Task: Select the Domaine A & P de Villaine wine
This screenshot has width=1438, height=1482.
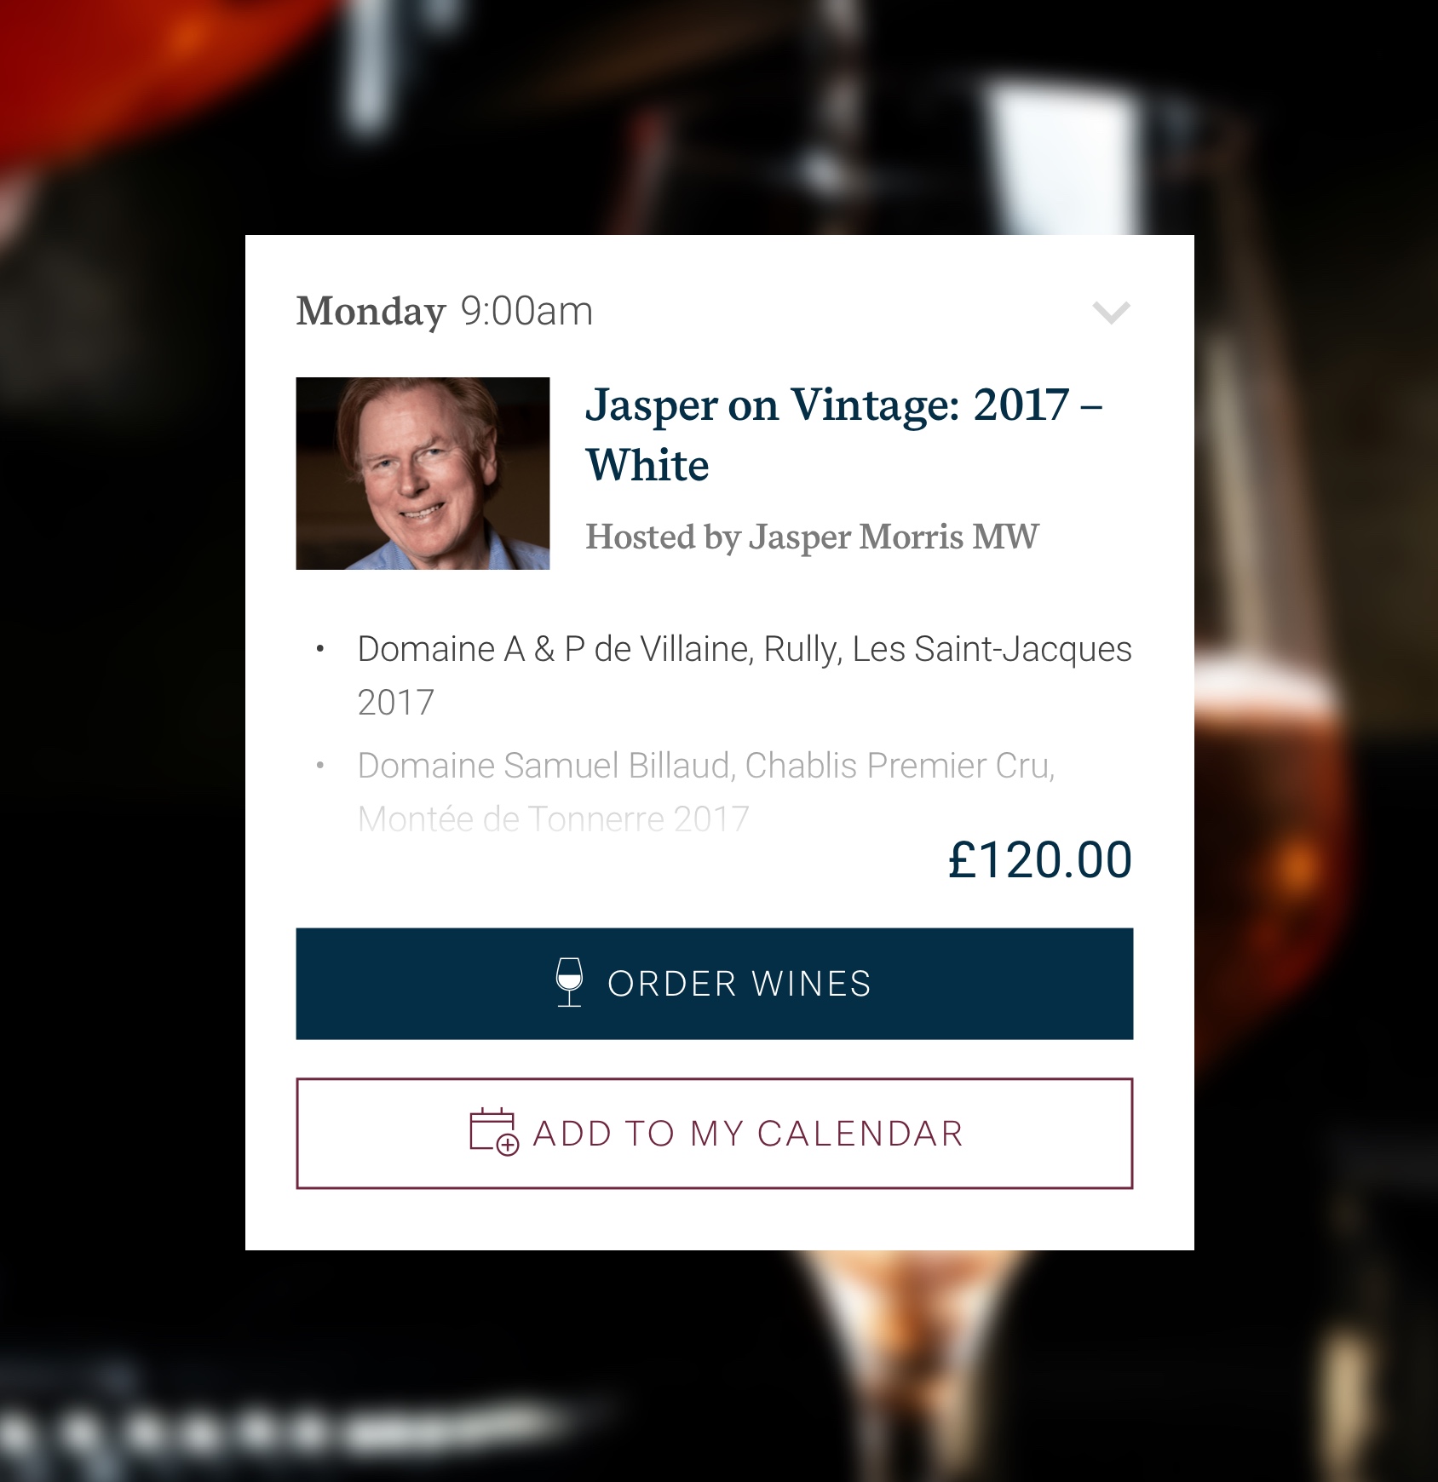Action: coord(745,675)
